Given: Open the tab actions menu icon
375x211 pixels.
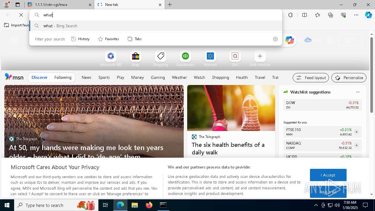Looking at the screenshot, I should (18, 5).
